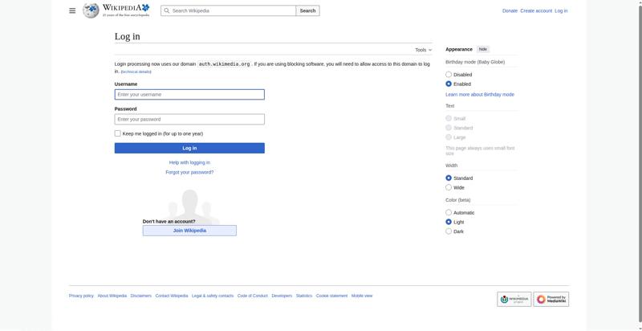Expand the Tools dropdown
Image resolution: width=642 pixels, height=331 pixels.
pos(423,50)
